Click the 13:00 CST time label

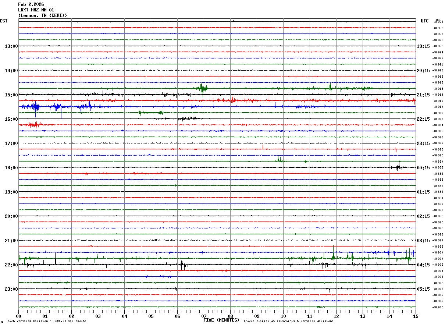[x=11, y=46]
